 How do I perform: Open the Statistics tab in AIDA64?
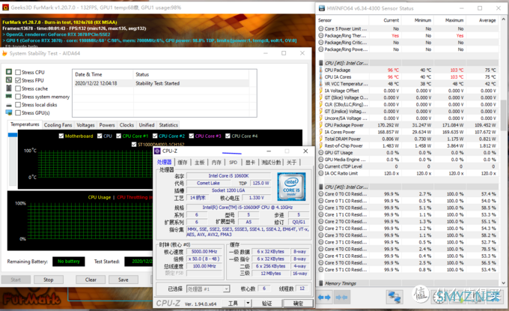point(168,125)
